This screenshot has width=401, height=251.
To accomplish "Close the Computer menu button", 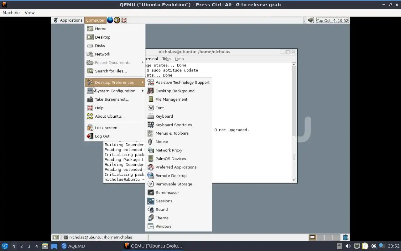I will click(x=95, y=20).
